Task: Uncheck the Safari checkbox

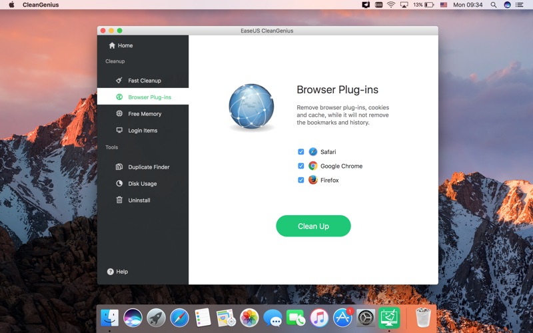Action: [301, 152]
